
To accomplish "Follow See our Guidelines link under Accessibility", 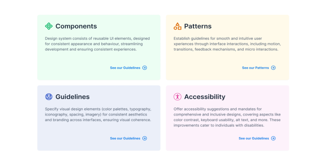I will tap(254, 138).
